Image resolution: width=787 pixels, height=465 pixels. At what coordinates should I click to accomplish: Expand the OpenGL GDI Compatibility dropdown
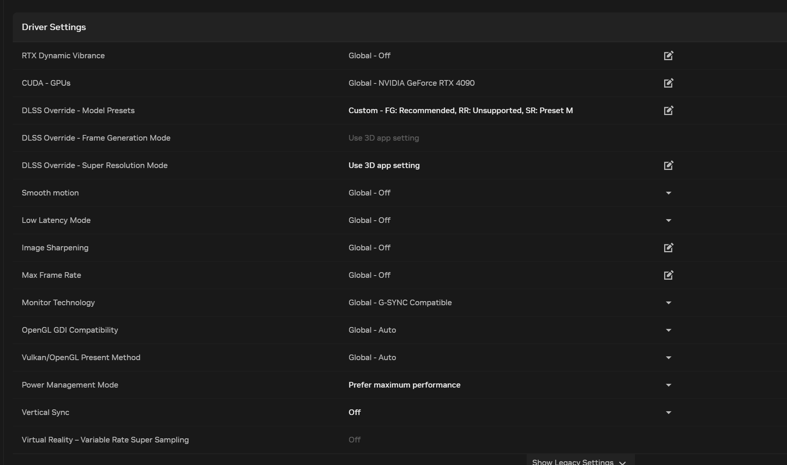[668, 330]
